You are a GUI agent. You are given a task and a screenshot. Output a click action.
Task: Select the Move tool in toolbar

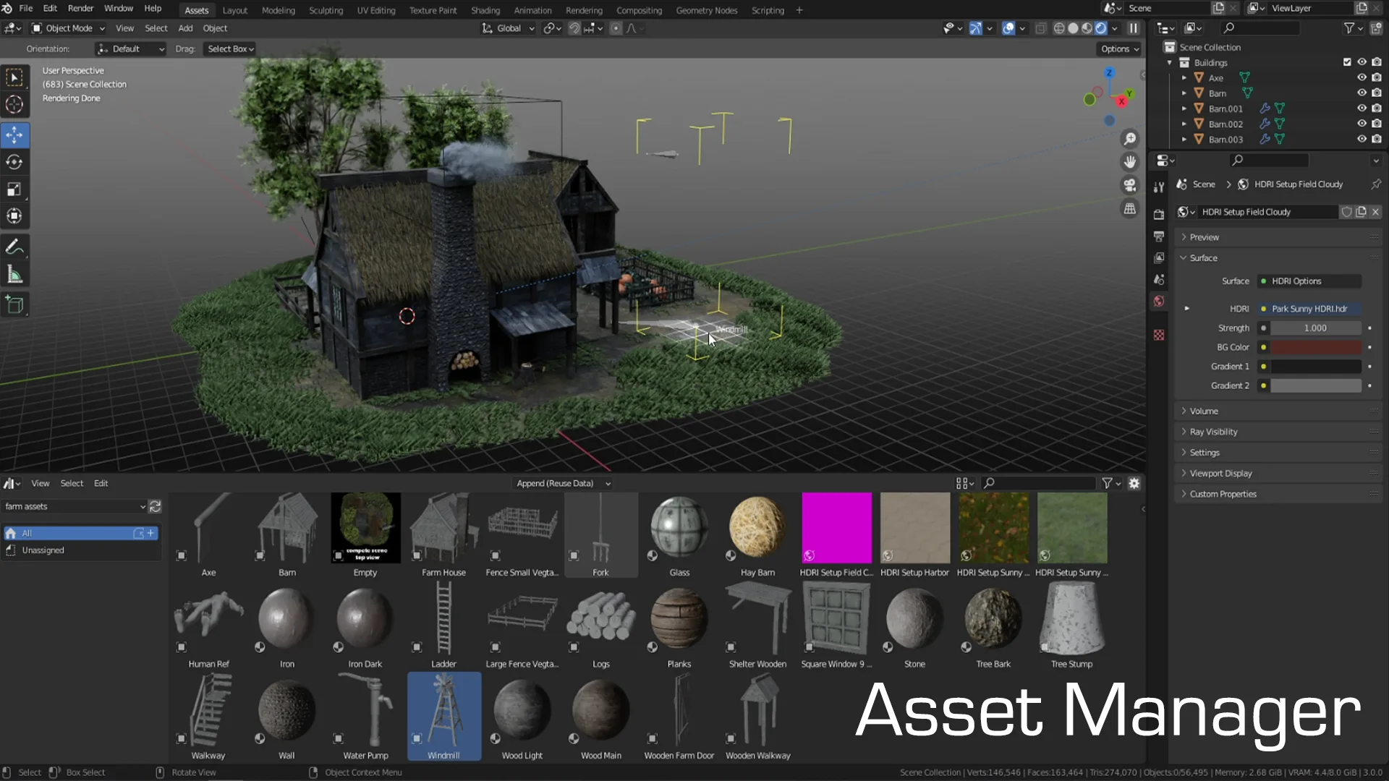(x=14, y=135)
